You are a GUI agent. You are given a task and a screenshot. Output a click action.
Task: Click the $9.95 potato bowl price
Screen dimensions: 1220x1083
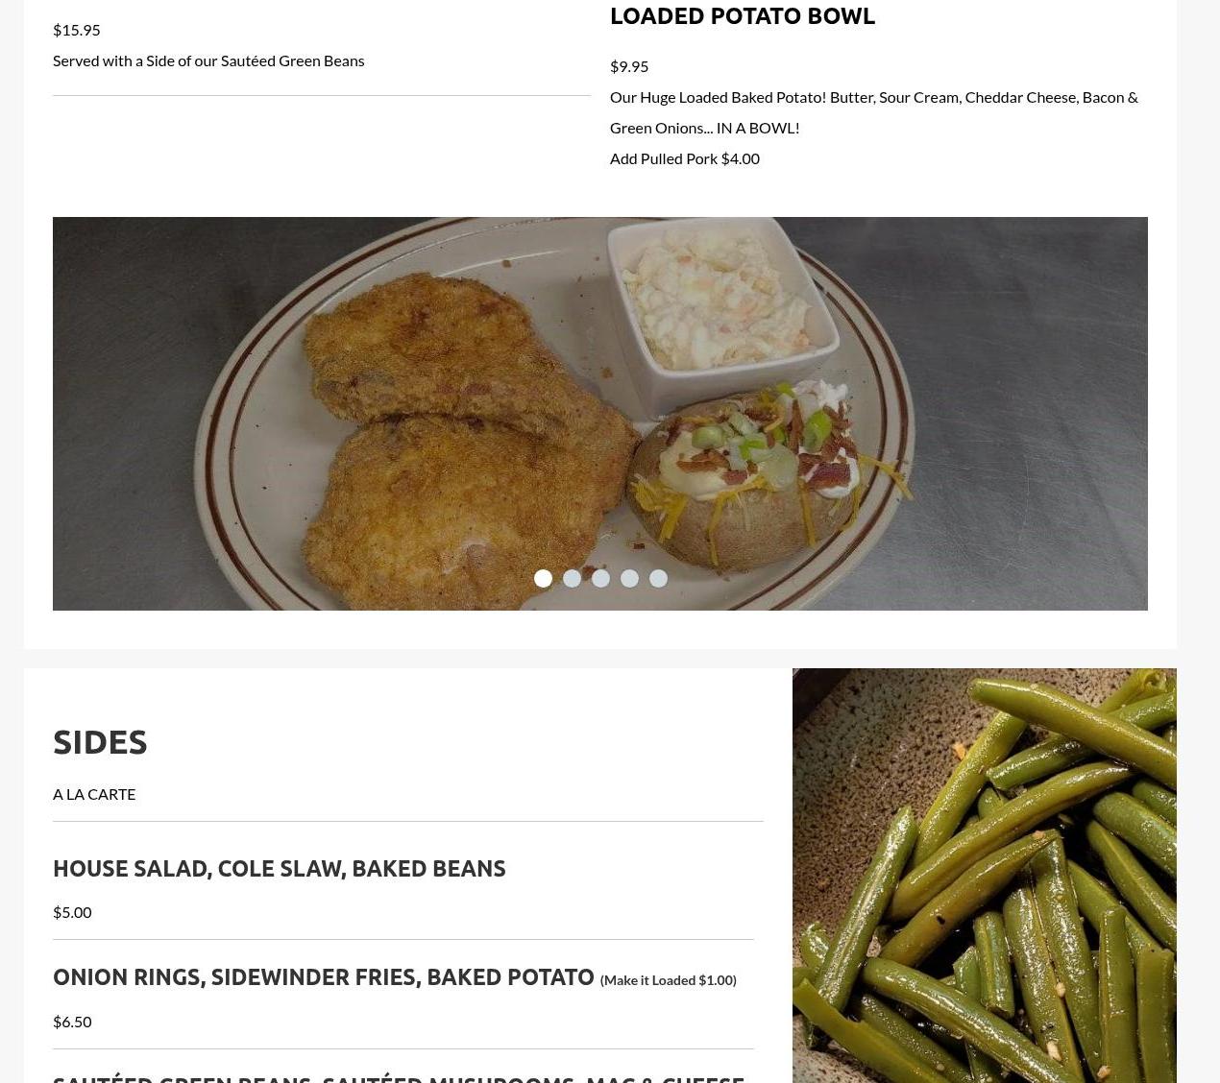[x=628, y=66]
